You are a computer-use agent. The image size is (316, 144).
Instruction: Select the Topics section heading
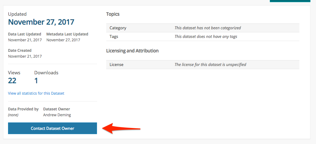pyautogui.click(x=113, y=14)
